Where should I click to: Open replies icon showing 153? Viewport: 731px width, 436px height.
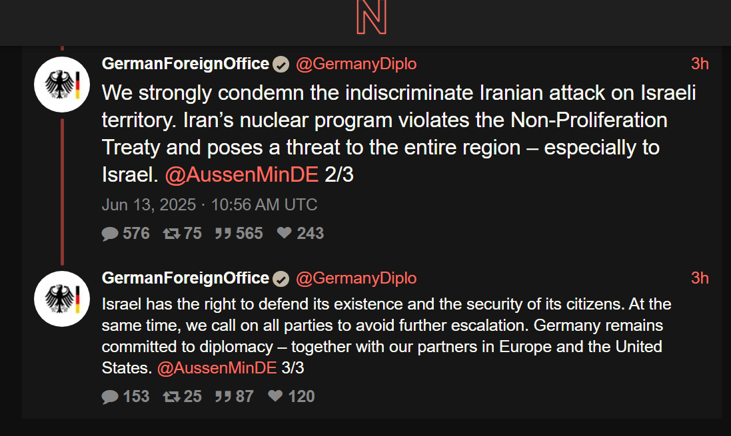pos(110,397)
